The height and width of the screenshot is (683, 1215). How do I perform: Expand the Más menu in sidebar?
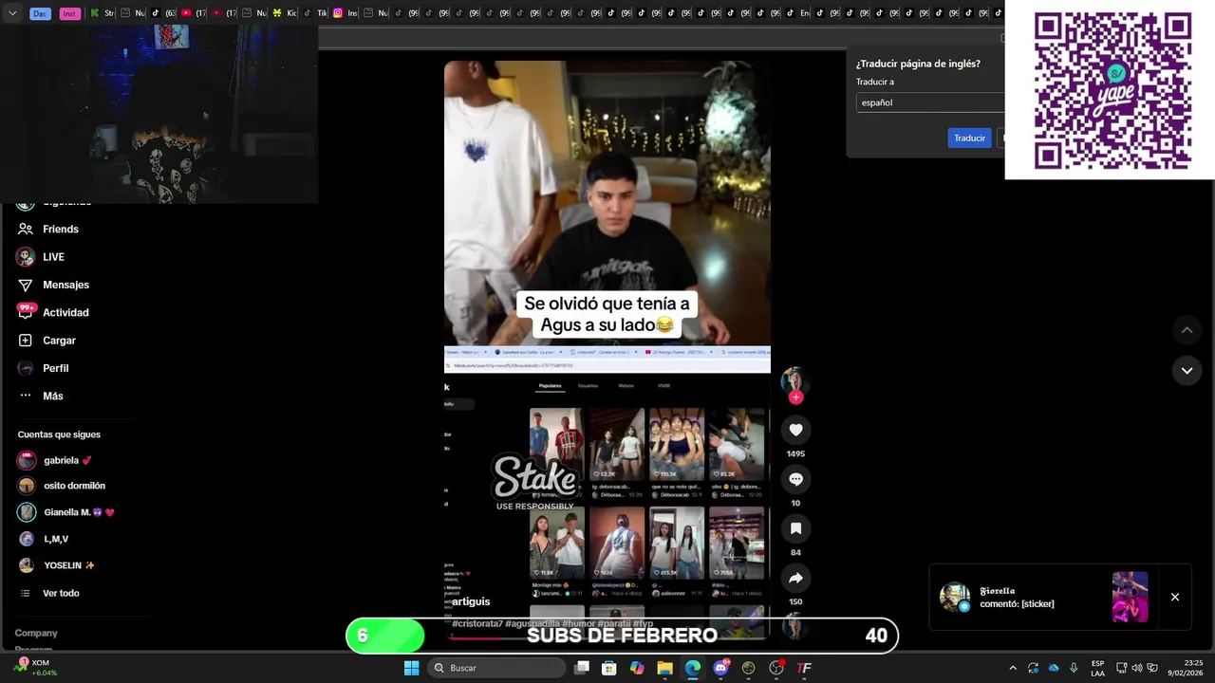pyautogui.click(x=40, y=396)
